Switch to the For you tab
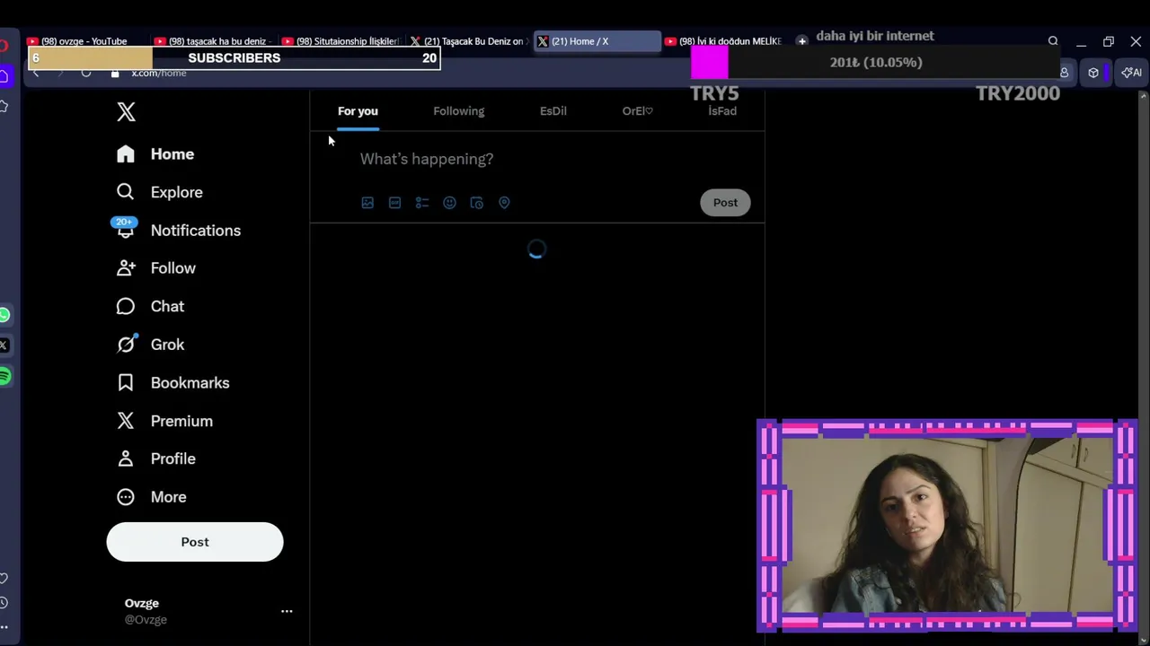This screenshot has height=646, width=1150. [358, 111]
